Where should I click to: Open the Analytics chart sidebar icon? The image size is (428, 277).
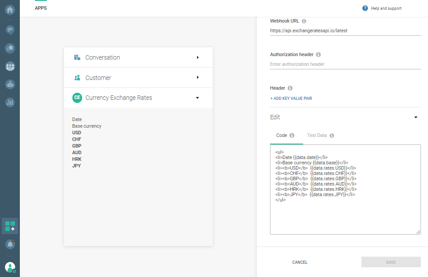click(x=10, y=102)
